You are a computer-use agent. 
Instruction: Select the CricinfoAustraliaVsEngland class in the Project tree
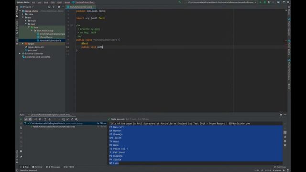coord(51,34)
